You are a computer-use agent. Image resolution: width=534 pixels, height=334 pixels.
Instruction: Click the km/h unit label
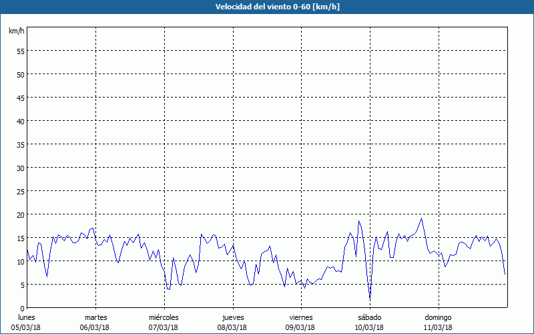pos(17,31)
